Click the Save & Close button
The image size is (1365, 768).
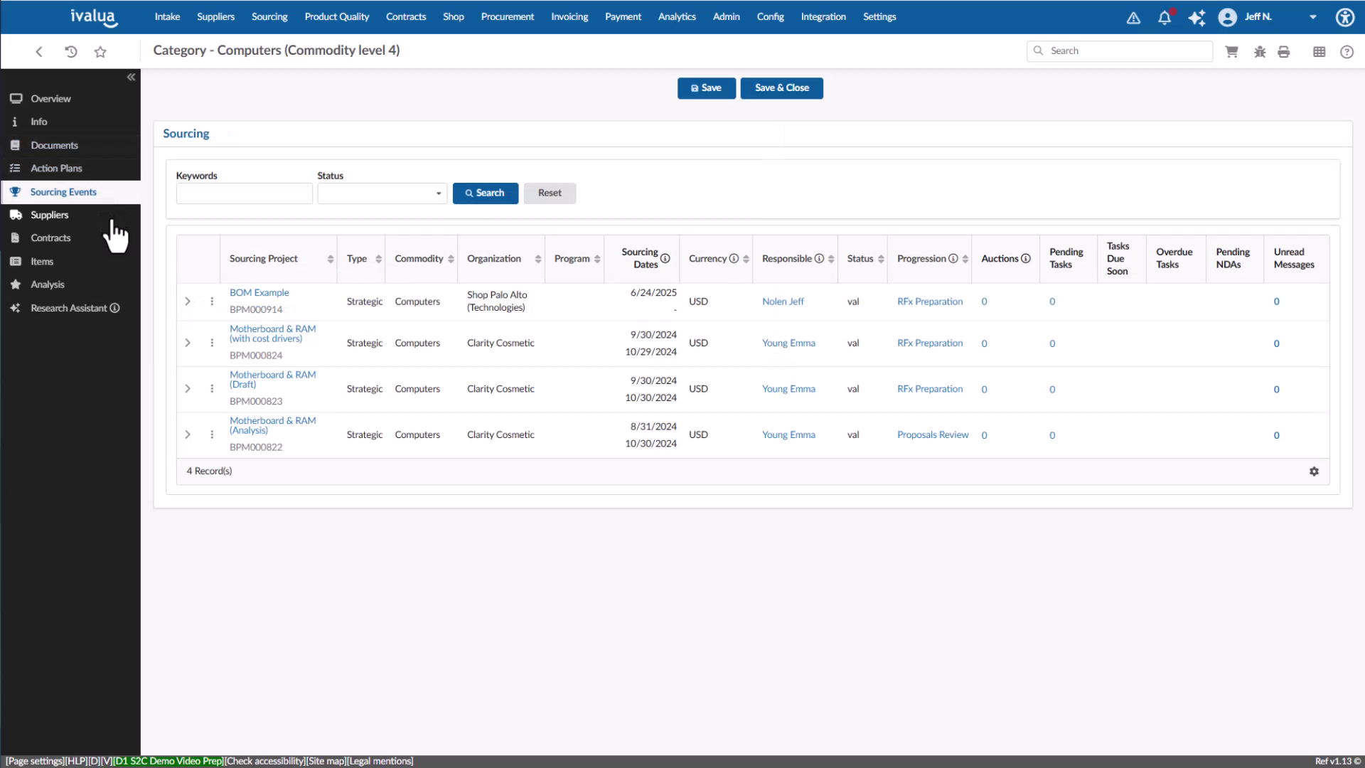pyautogui.click(x=781, y=87)
